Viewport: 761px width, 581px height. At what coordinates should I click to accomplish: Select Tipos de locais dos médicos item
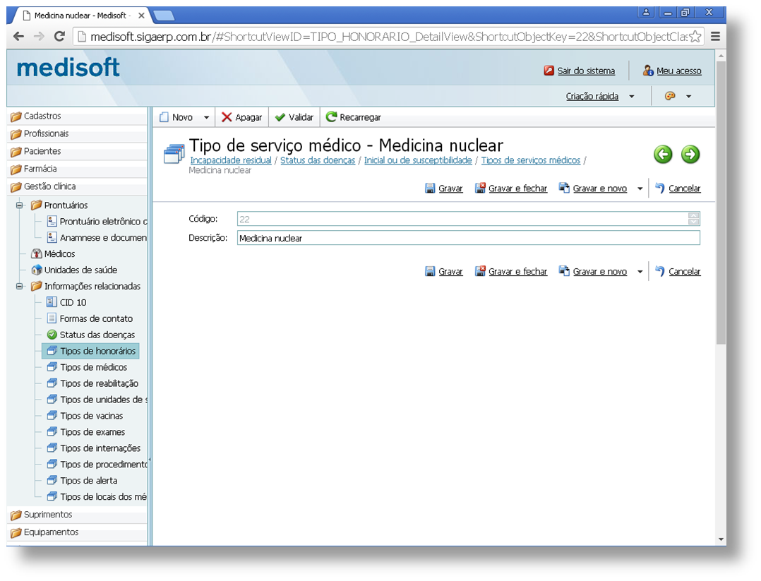click(97, 497)
